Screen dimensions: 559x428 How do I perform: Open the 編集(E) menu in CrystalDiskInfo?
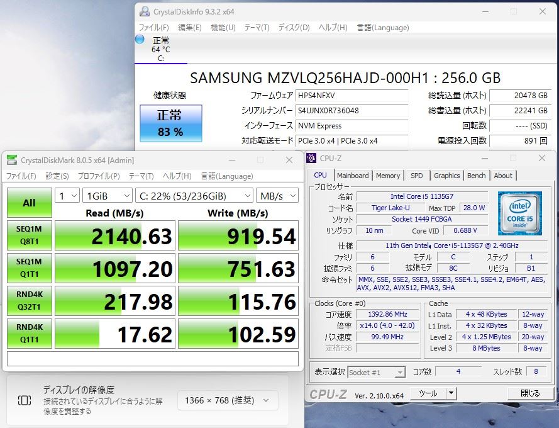(190, 28)
